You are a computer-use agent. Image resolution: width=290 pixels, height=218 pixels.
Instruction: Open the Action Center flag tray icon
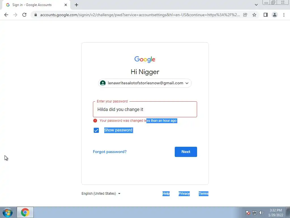tap(248, 213)
